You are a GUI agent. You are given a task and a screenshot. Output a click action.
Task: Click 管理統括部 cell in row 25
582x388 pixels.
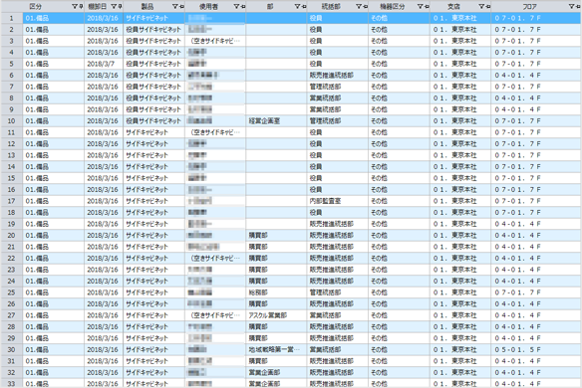click(x=338, y=292)
